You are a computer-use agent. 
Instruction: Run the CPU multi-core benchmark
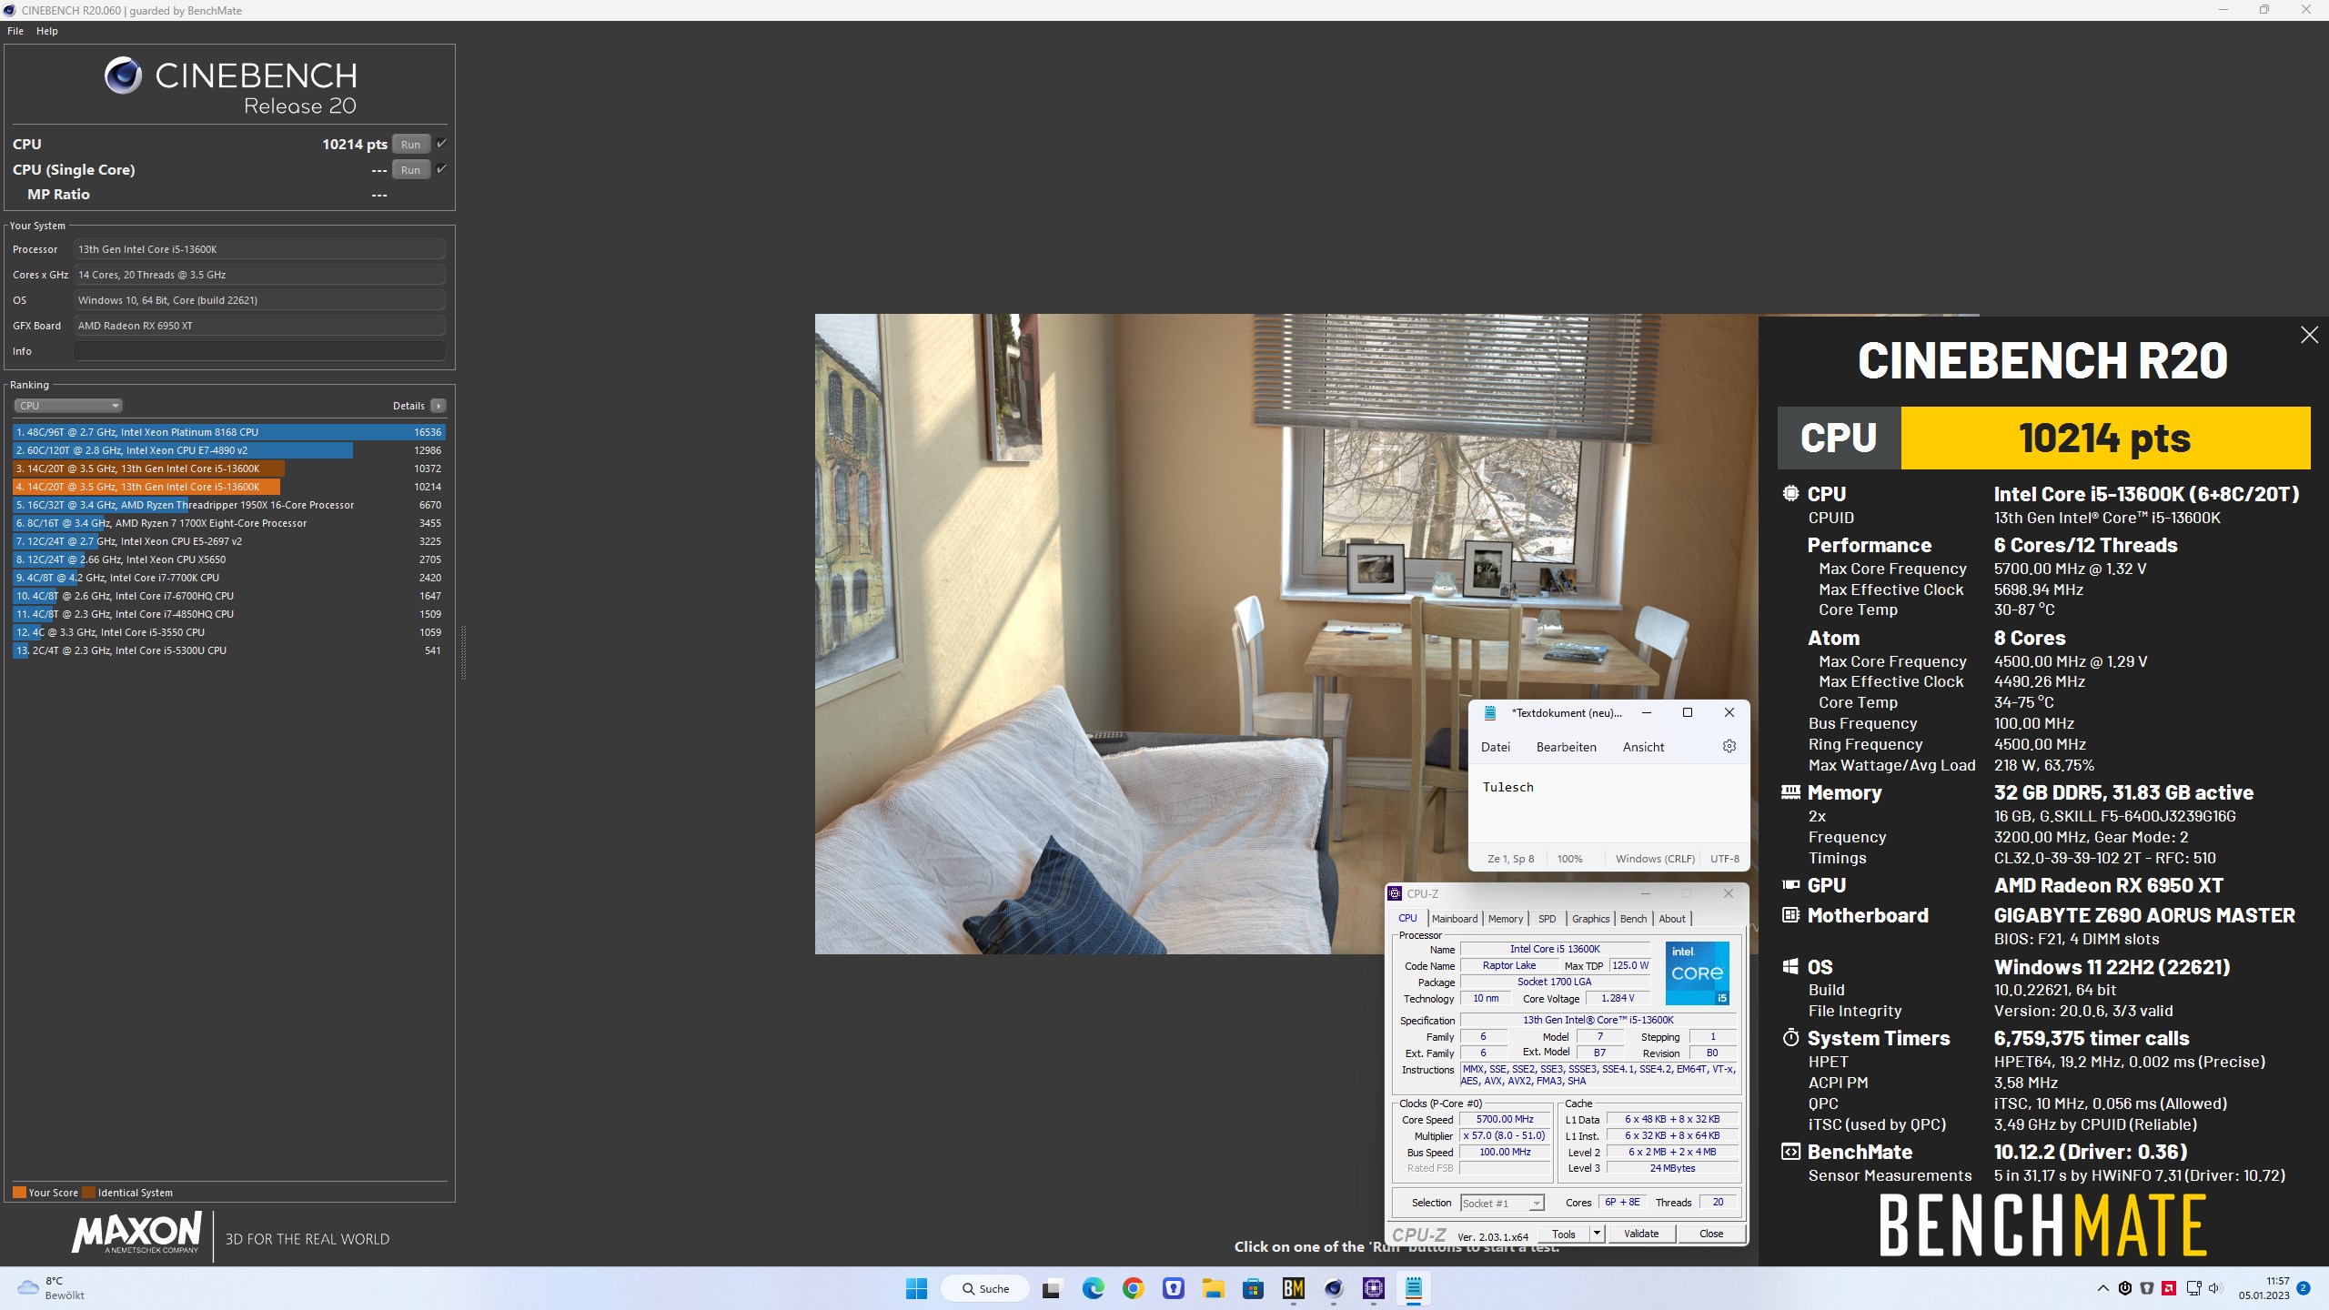point(410,145)
